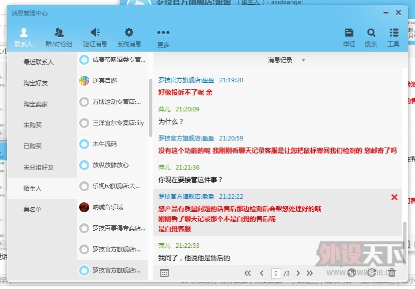The image size is (415, 289).
Task: Select 未购买 group
Action: pos(42,125)
